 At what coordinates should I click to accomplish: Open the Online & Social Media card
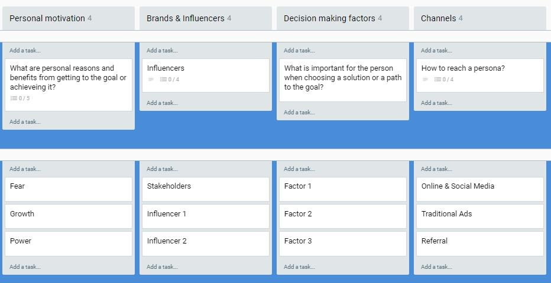click(x=480, y=189)
